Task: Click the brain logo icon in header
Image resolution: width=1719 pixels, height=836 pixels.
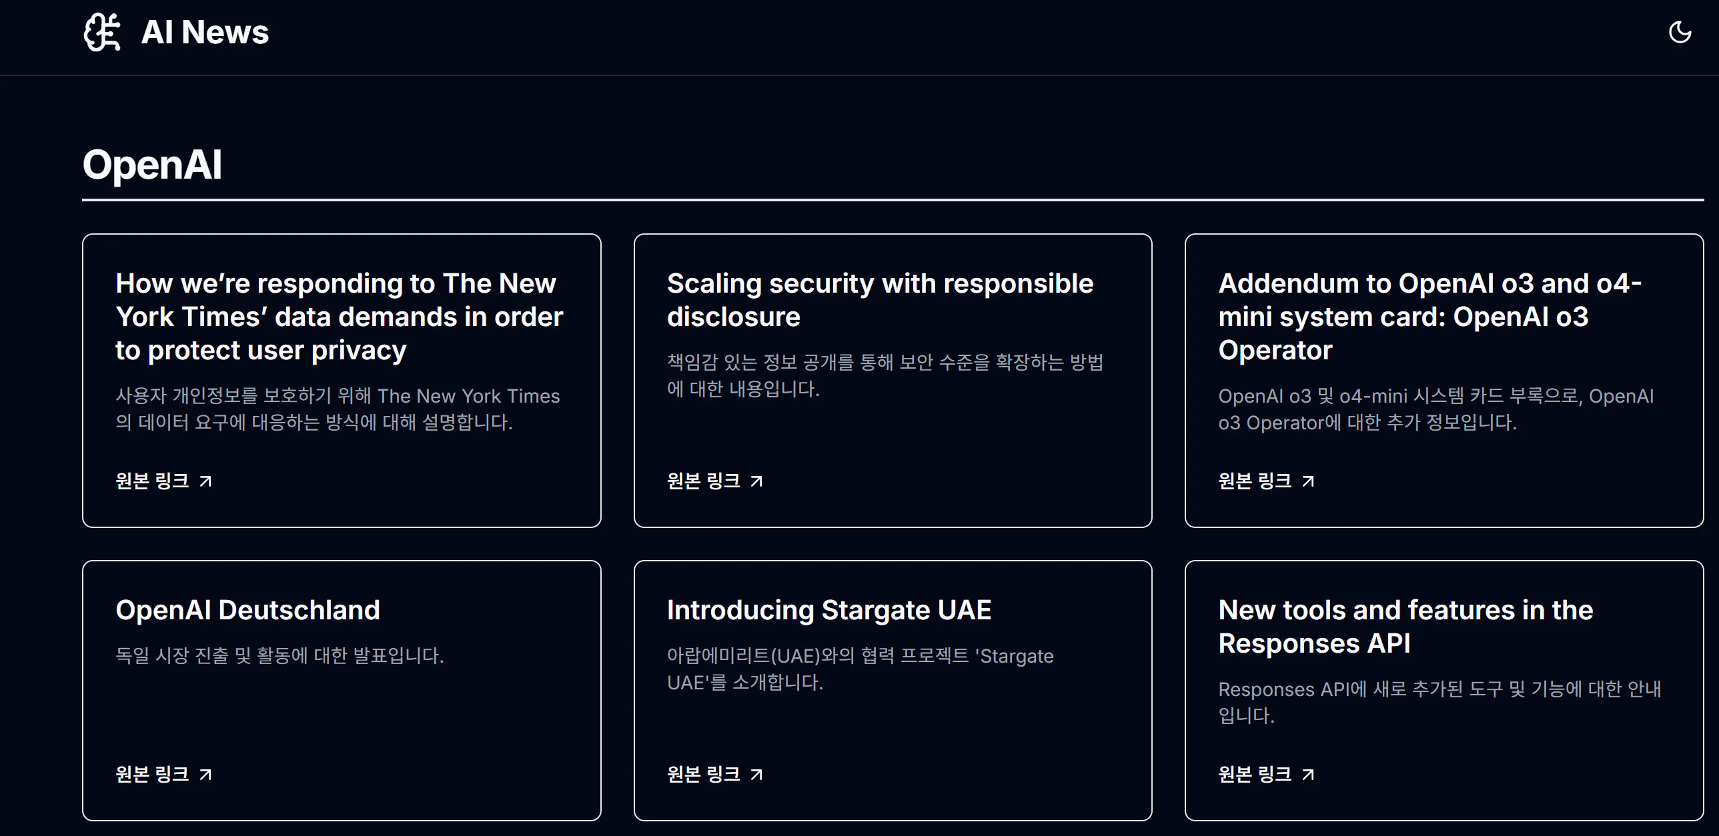Action: (x=102, y=32)
